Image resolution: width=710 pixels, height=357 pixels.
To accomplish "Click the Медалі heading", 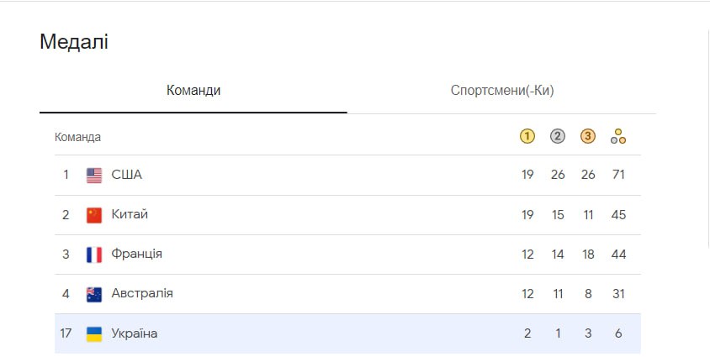I will coord(74,42).
